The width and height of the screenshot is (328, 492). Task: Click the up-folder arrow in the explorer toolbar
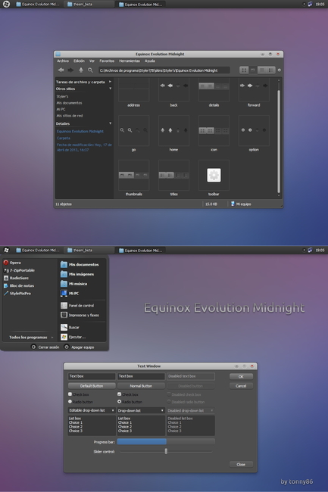pos(80,70)
